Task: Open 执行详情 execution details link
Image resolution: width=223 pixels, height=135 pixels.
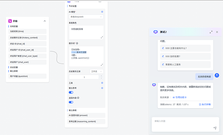Action: [205, 104]
